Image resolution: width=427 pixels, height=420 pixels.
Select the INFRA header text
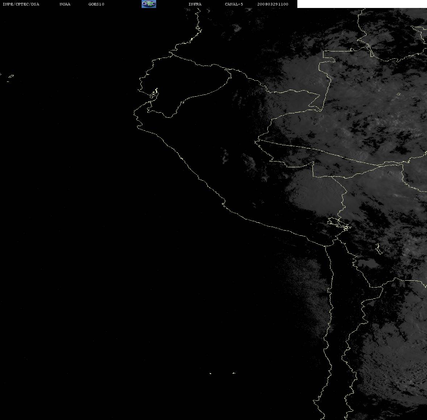coord(195,4)
